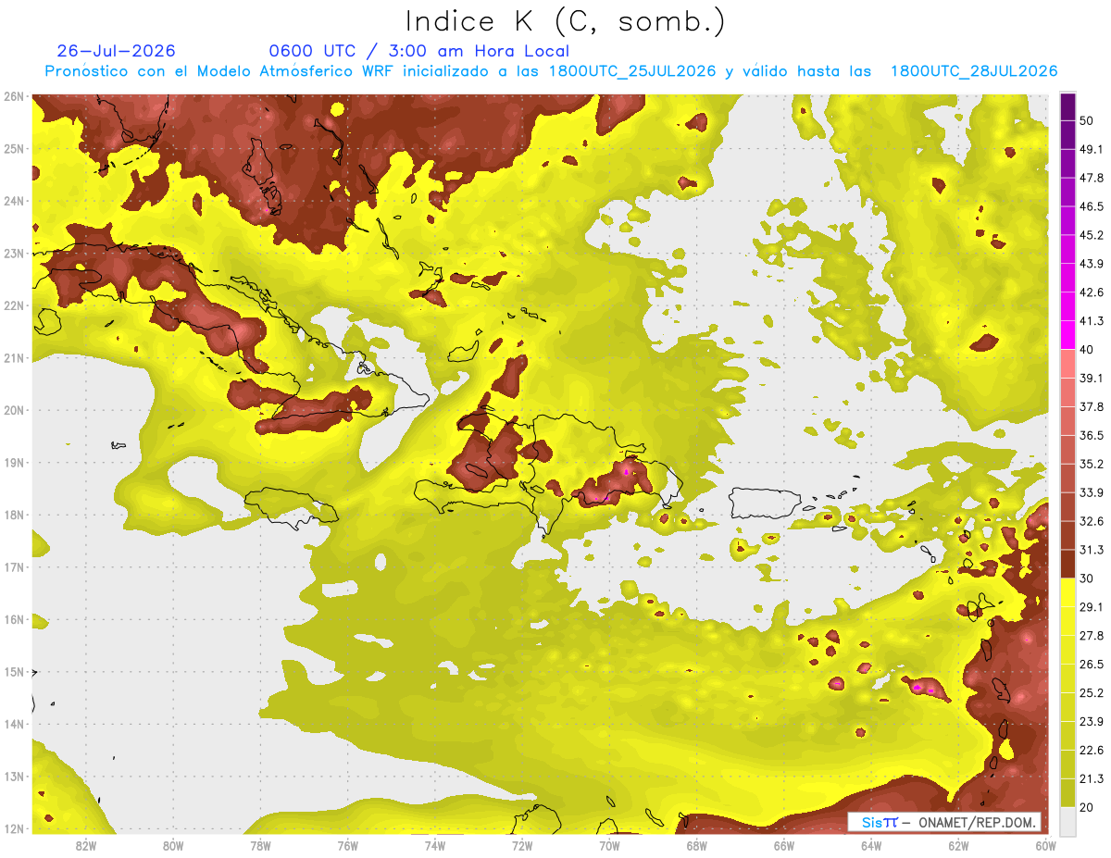Click the longitude label '68W'
Screen dimensions: 1111x858
coord(696,846)
